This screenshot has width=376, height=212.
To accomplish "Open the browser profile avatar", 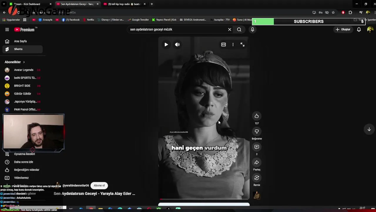I will 368,12.
